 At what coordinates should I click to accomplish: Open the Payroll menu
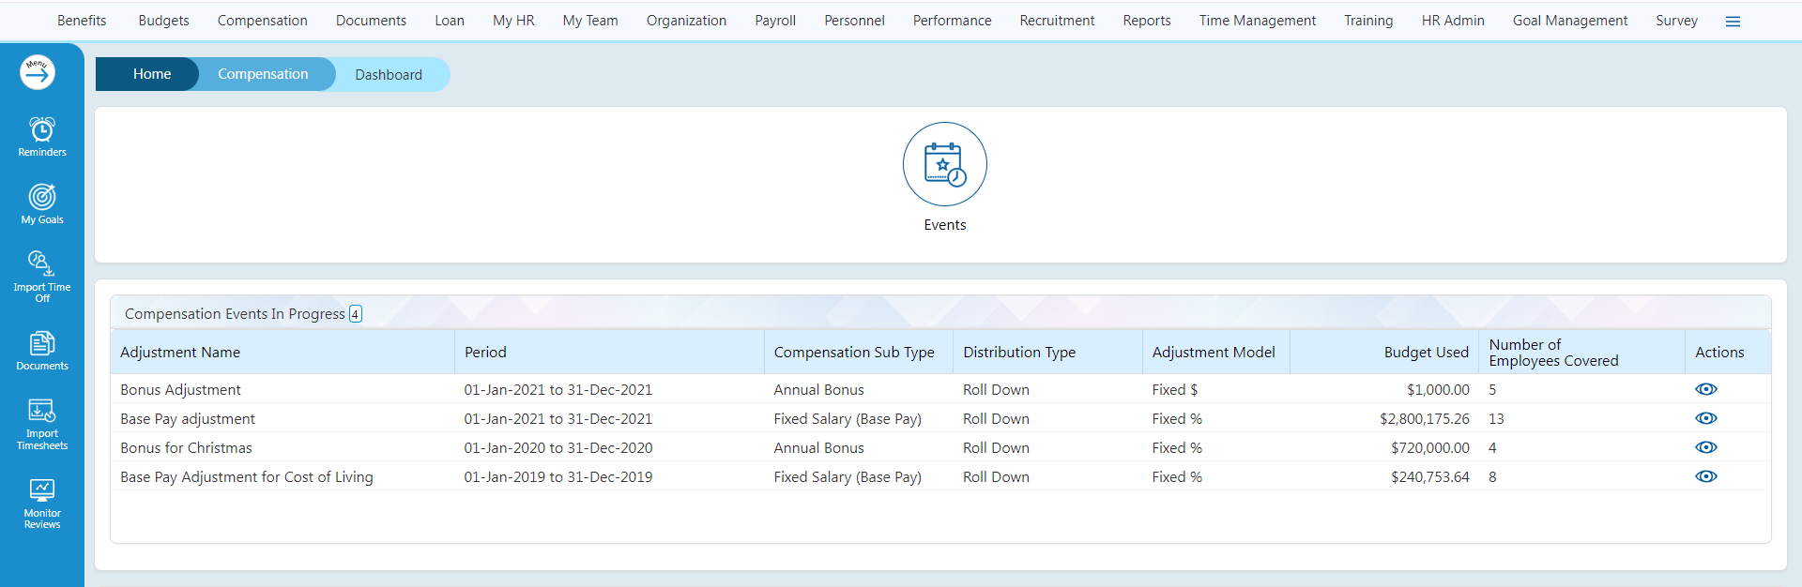(775, 21)
